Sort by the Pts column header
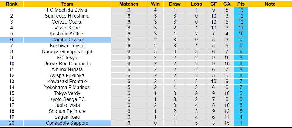The width and height of the screenshot is (292, 128). [x=241, y=4]
